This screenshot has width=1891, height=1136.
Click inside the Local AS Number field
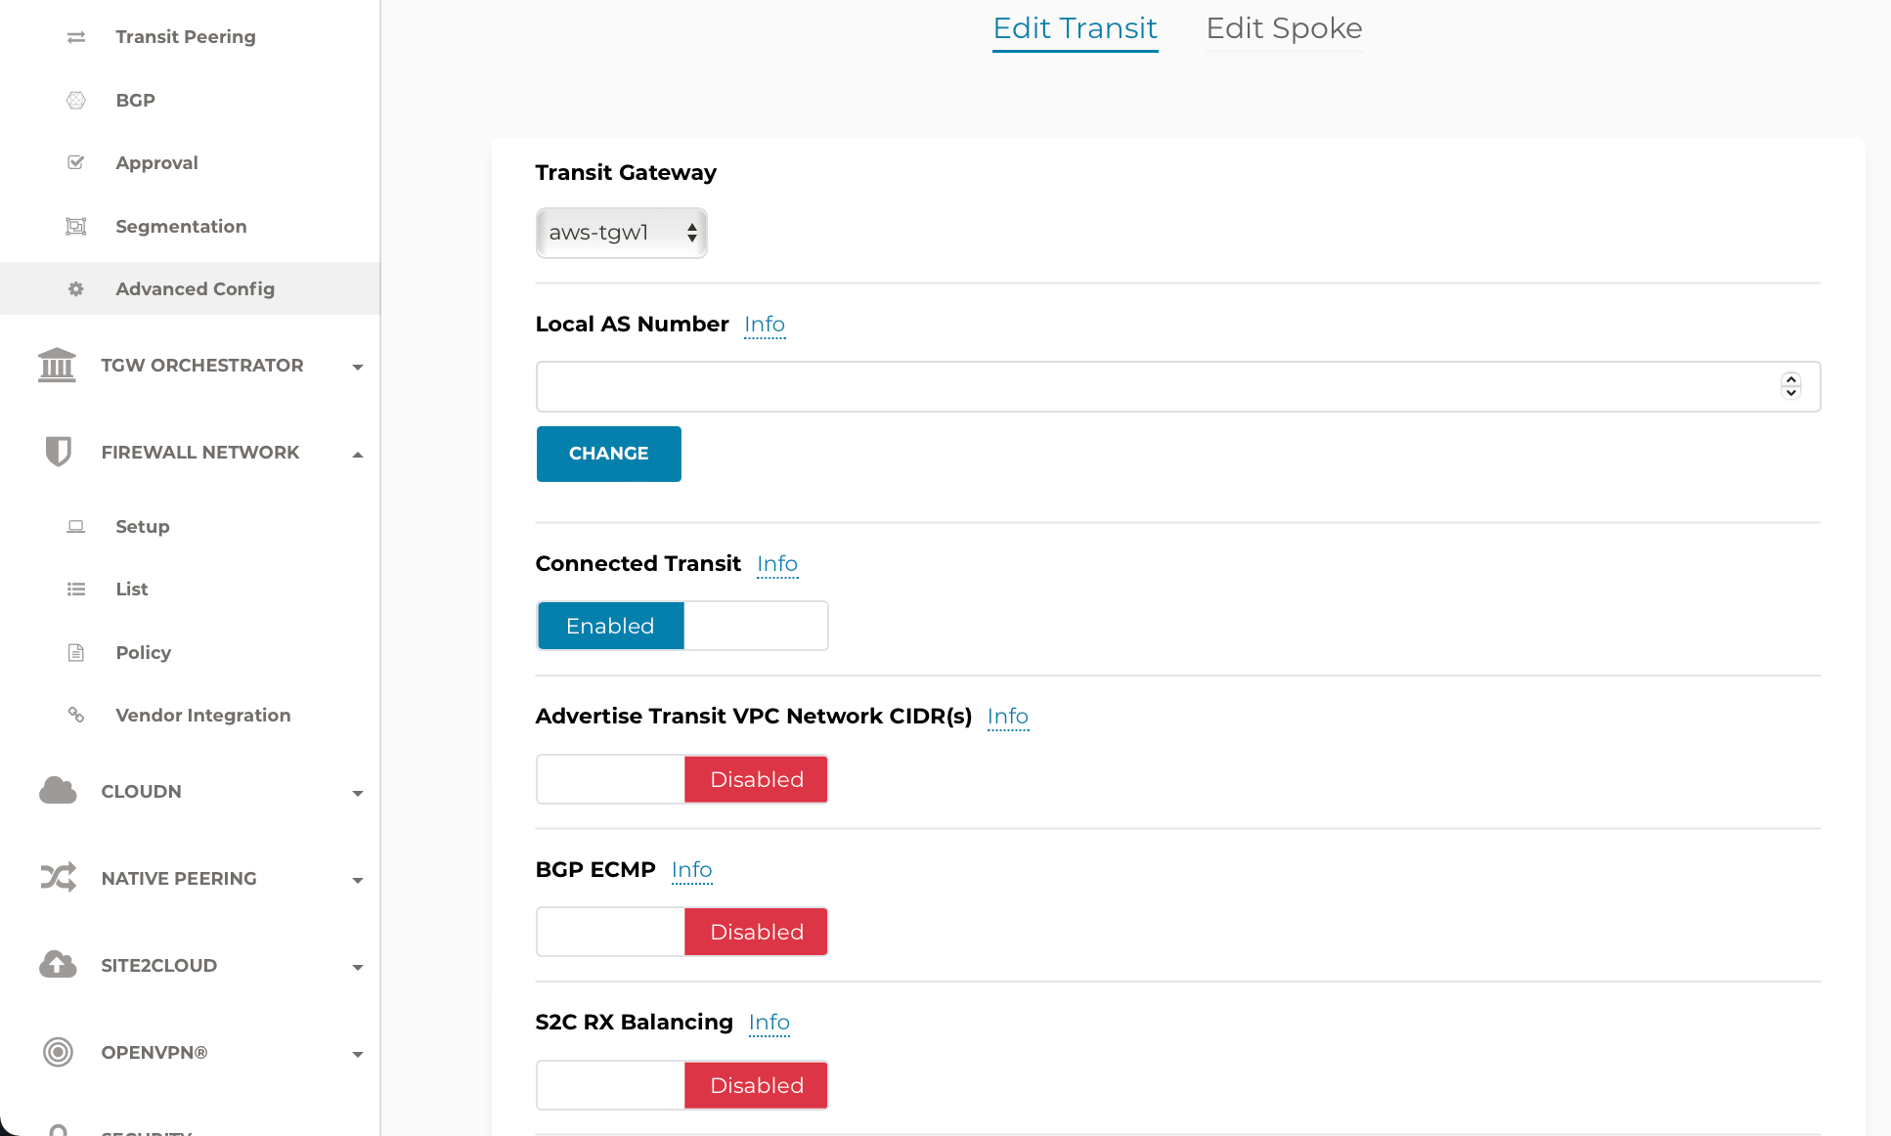(1076, 386)
